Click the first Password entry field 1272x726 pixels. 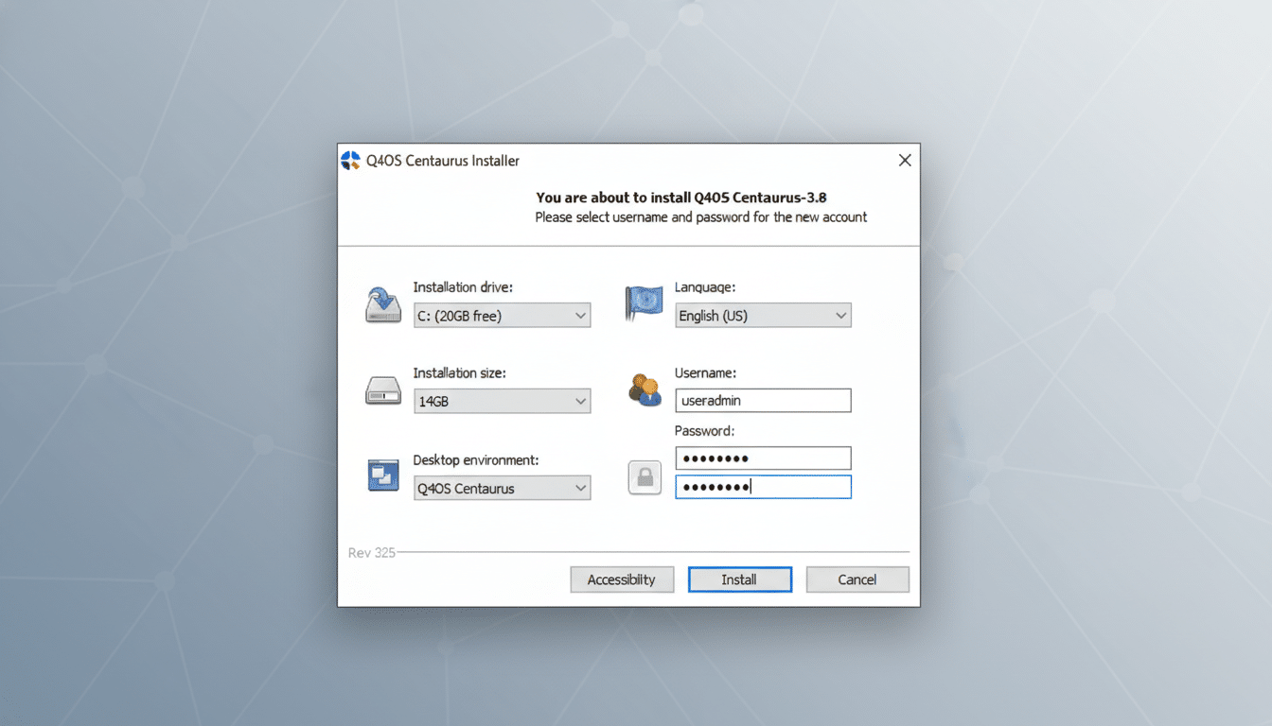pyautogui.click(x=763, y=458)
